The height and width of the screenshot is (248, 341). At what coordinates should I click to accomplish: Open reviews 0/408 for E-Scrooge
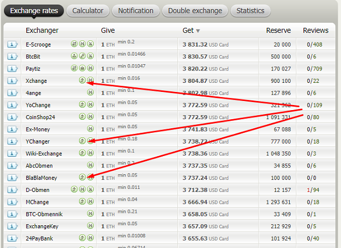tap(314, 44)
